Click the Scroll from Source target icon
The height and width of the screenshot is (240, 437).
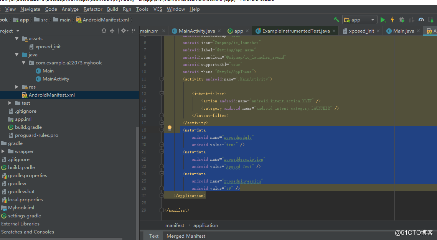(104, 31)
